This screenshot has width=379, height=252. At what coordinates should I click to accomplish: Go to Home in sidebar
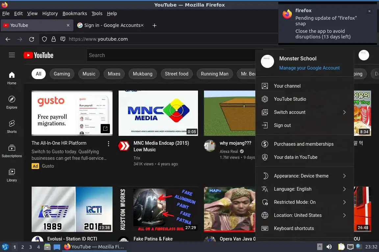pos(12,78)
